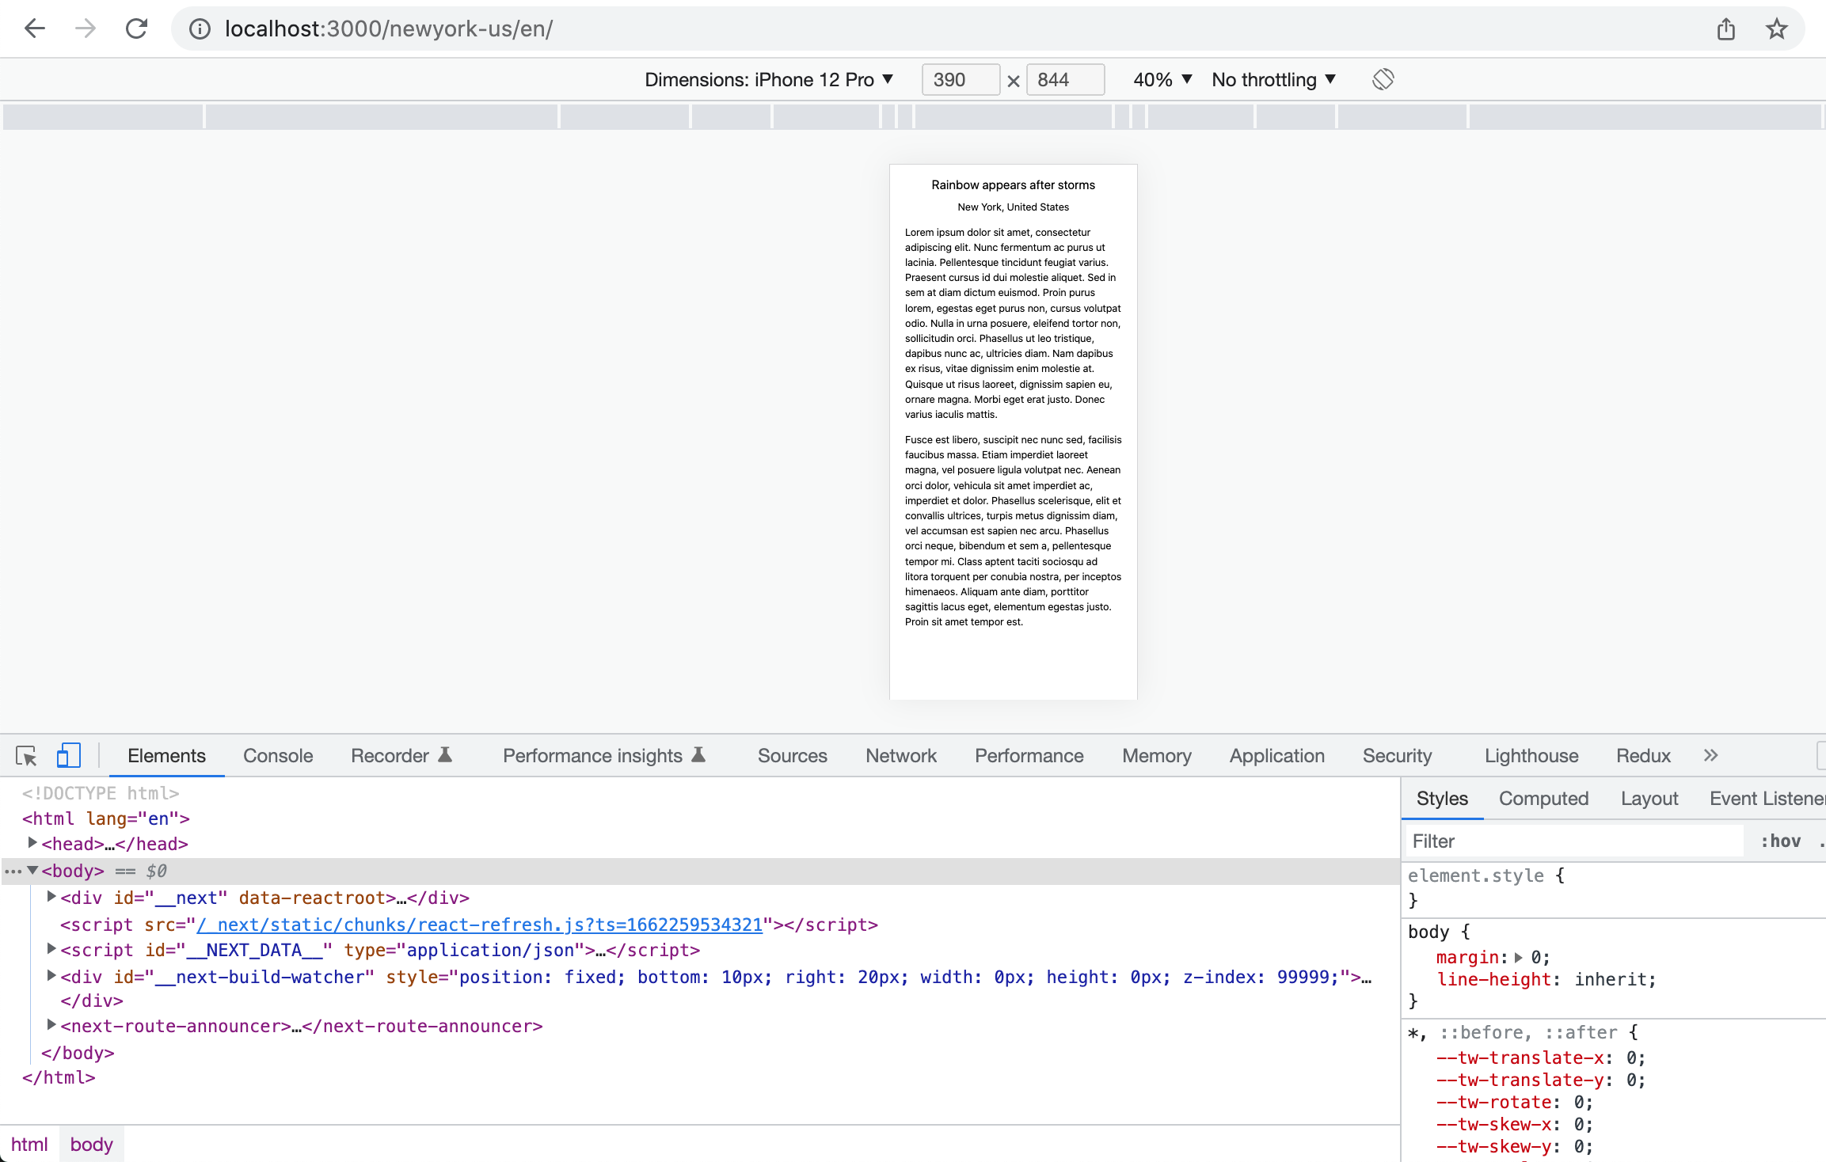Open the Security tab

point(1397,756)
